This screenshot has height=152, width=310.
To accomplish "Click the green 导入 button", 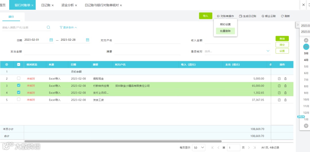I will [206, 16].
